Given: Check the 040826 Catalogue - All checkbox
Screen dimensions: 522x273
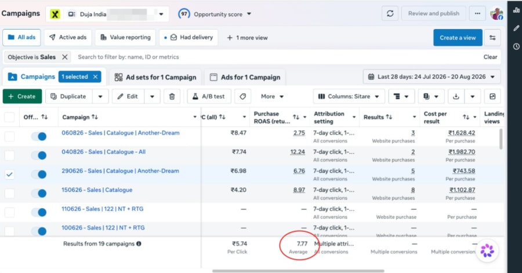Looking at the screenshot, I should (9, 155).
